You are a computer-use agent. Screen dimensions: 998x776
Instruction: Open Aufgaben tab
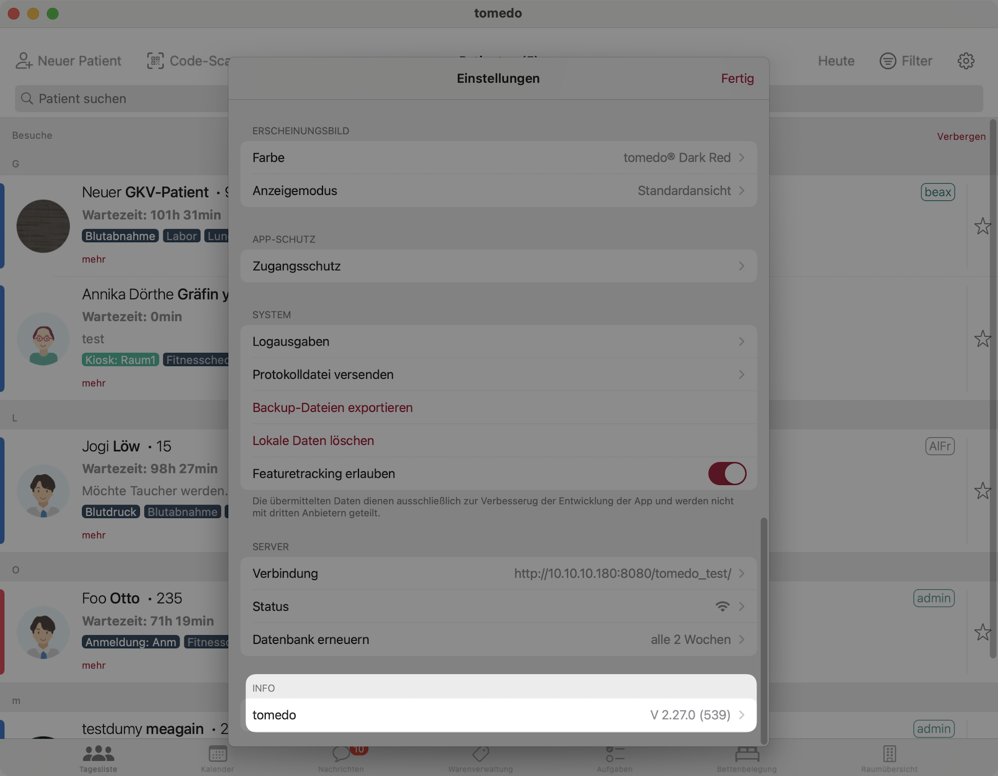tap(615, 758)
